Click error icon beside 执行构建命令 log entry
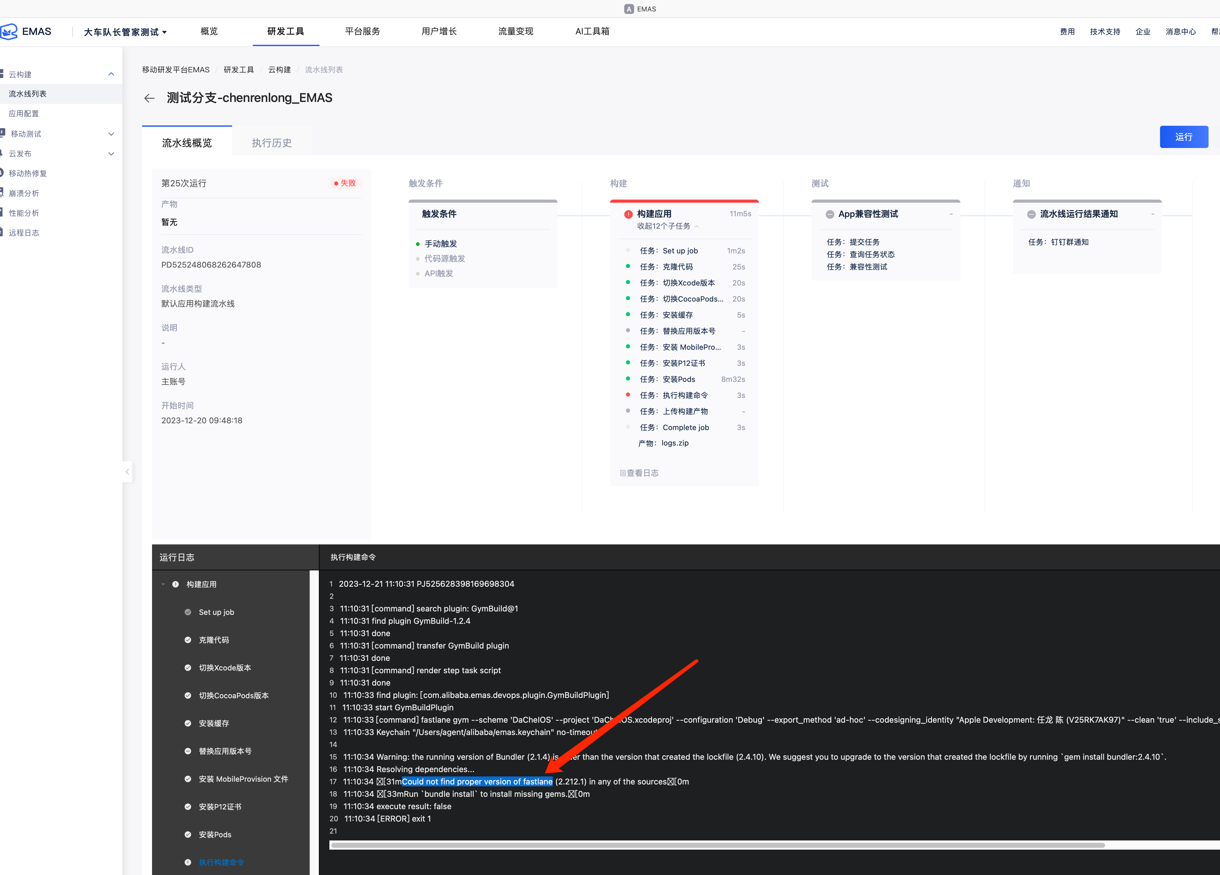The width and height of the screenshot is (1220, 875). (x=188, y=862)
